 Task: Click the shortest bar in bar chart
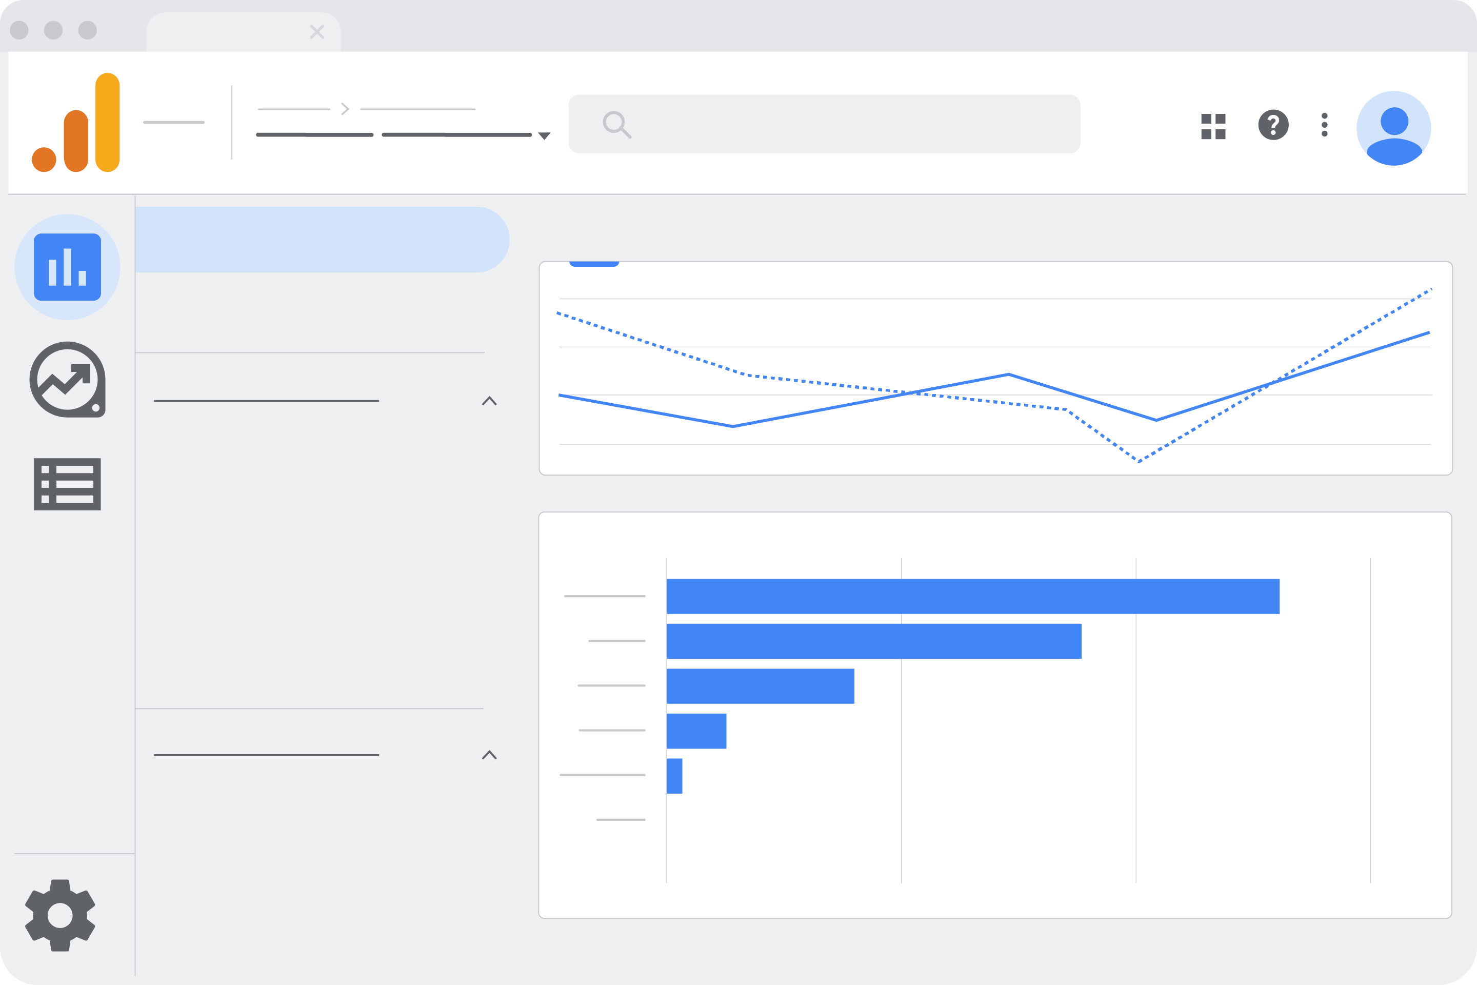coord(674,776)
